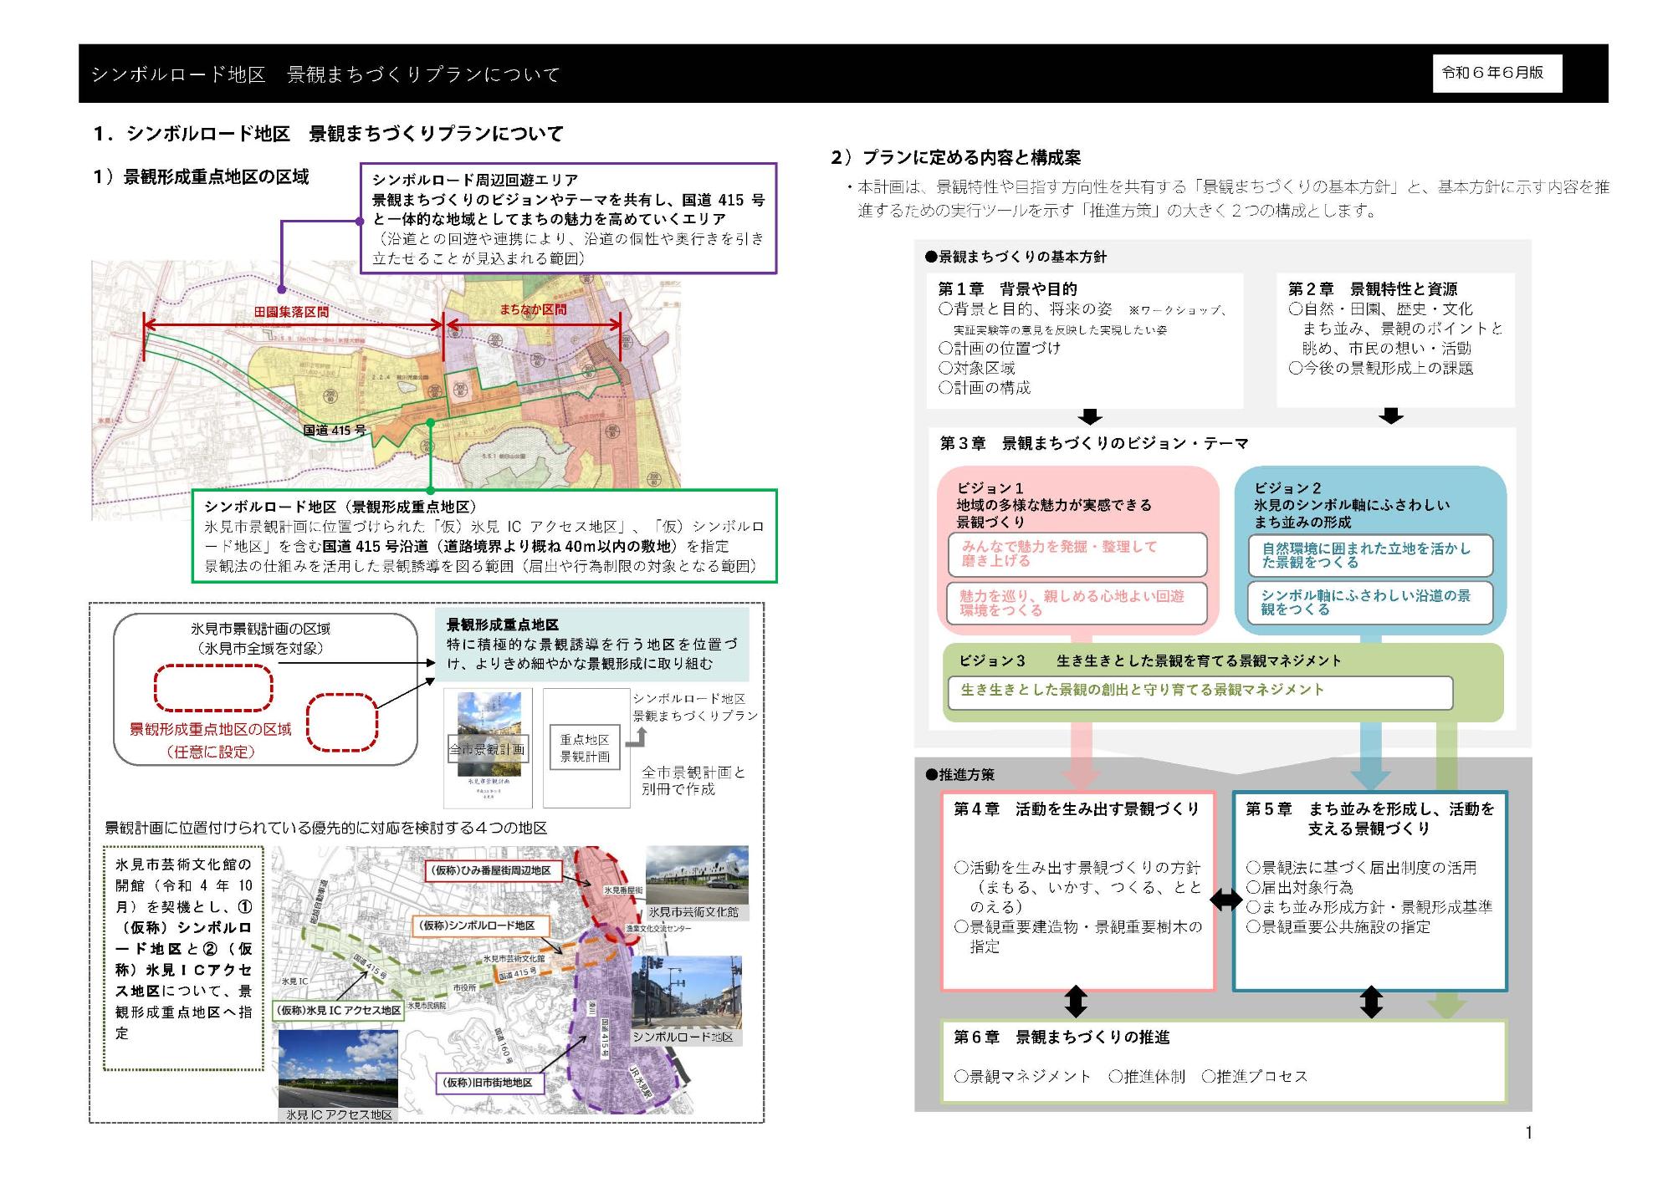Image resolution: width=1673 pixels, height=1183 pixels.
Task: Click the pink item みんなで魅力を発掘・整理して磨き上げる
Action: click(x=1077, y=554)
